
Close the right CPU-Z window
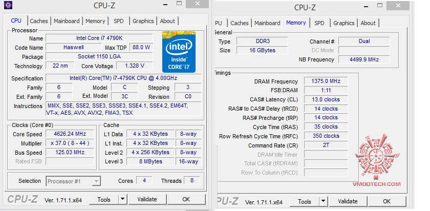398,6
